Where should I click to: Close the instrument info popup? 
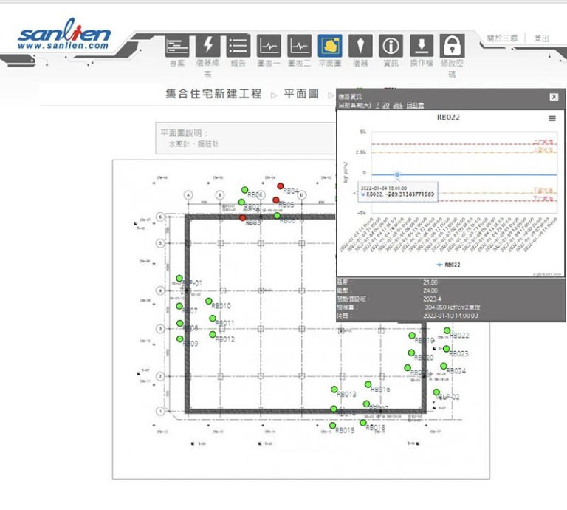pos(554,97)
